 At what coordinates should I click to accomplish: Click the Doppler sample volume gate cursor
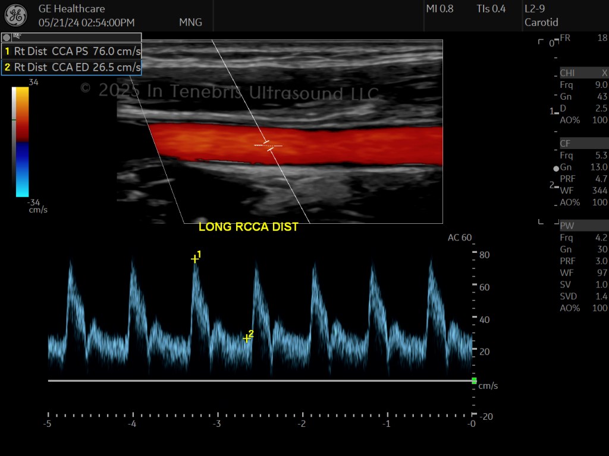[x=268, y=146]
